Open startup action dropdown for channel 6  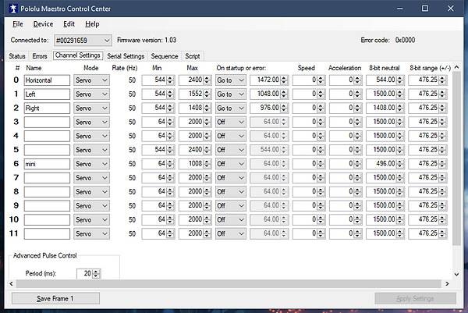[x=231, y=164]
